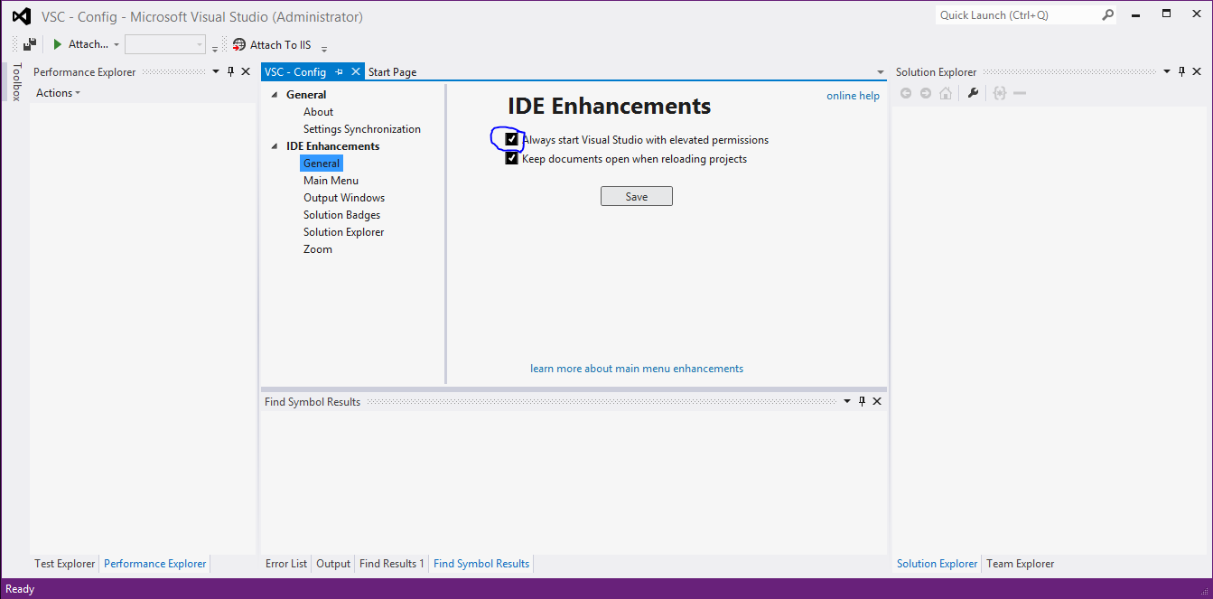Click the Visual Studio logo in title bar
Image resolution: width=1213 pixels, height=599 pixels.
pyautogui.click(x=22, y=16)
